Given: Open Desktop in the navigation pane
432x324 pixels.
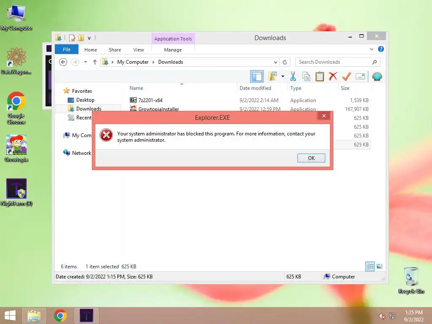Looking at the screenshot, I should (x=85, y=100).
